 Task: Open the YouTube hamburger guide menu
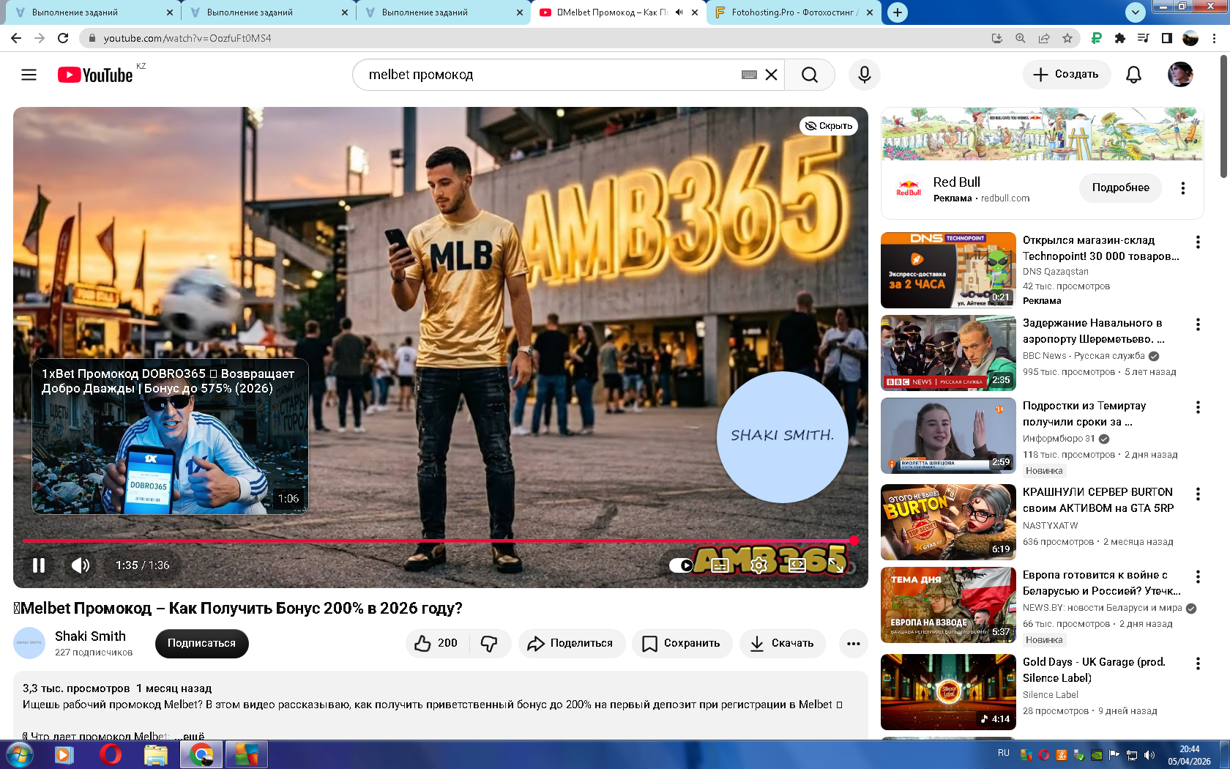(x=29, y=75)
